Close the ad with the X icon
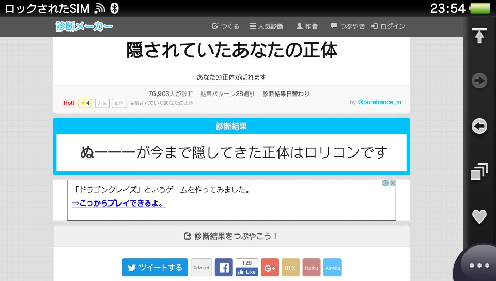Image resolution: width=496 pixels, height=281 pixels. pyautogui.click(x=393, y=183)
